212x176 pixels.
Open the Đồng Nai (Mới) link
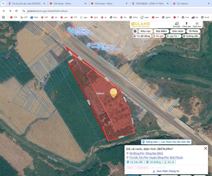tap(154, 153)
